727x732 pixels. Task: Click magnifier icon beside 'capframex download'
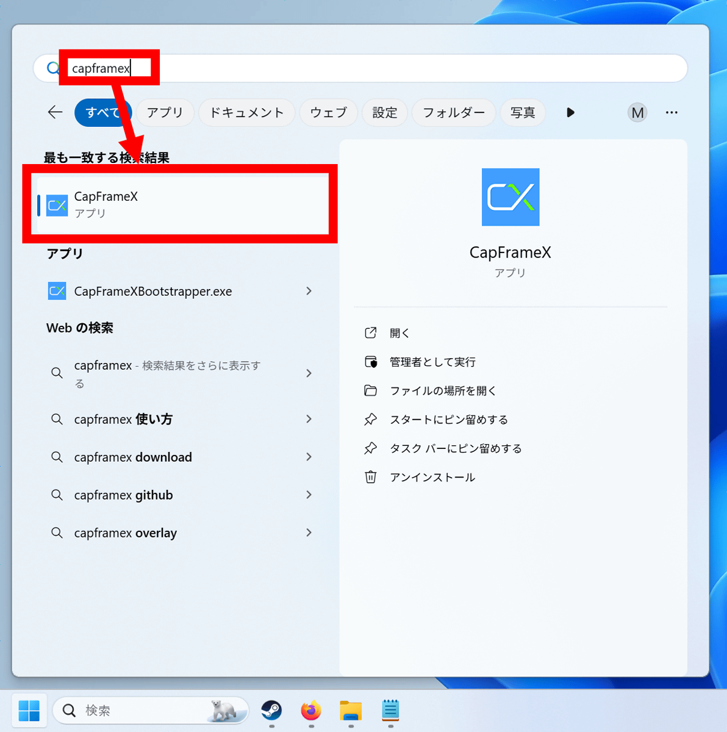57,457
